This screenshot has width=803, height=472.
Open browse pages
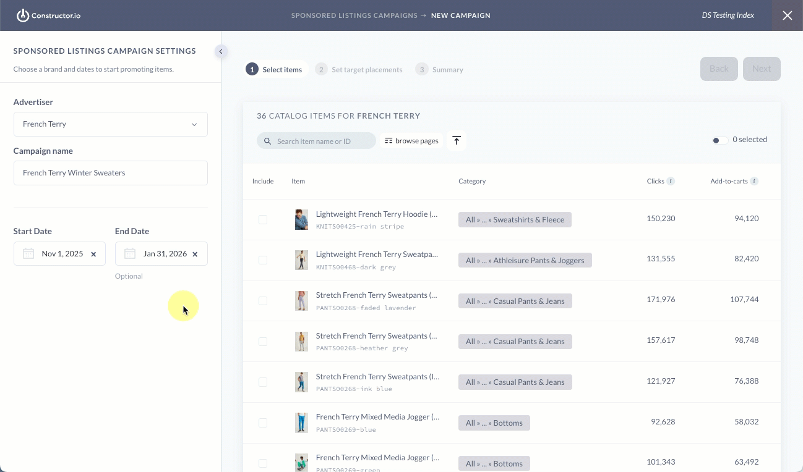411,141
